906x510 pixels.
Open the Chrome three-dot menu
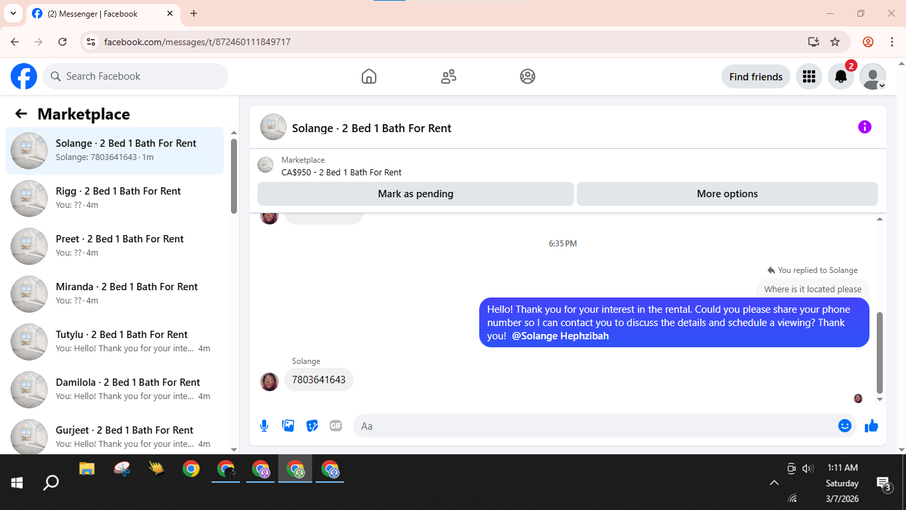tap(891, 42)
